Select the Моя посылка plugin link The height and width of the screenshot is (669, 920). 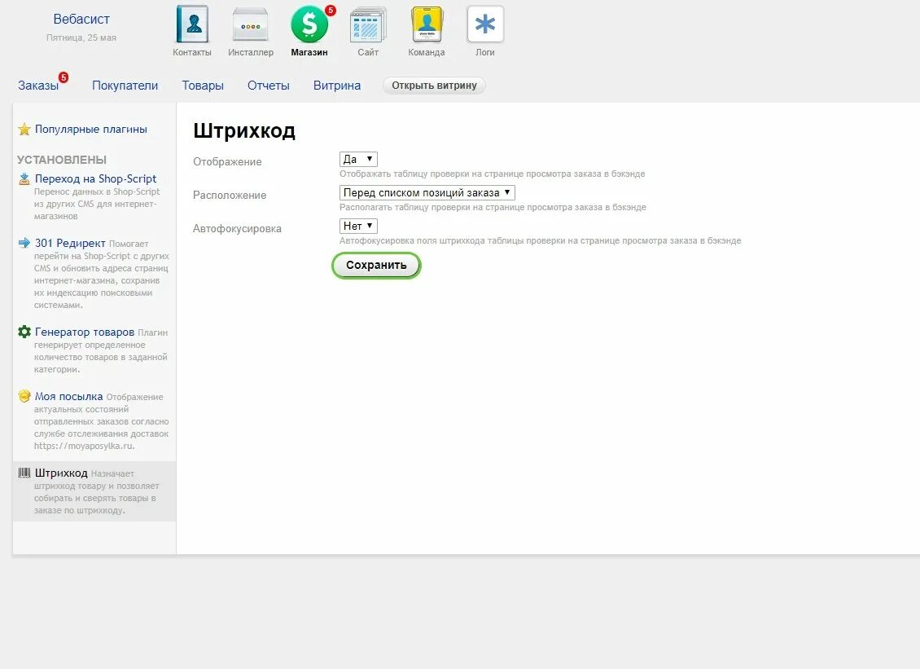click(x=68, y=397)
